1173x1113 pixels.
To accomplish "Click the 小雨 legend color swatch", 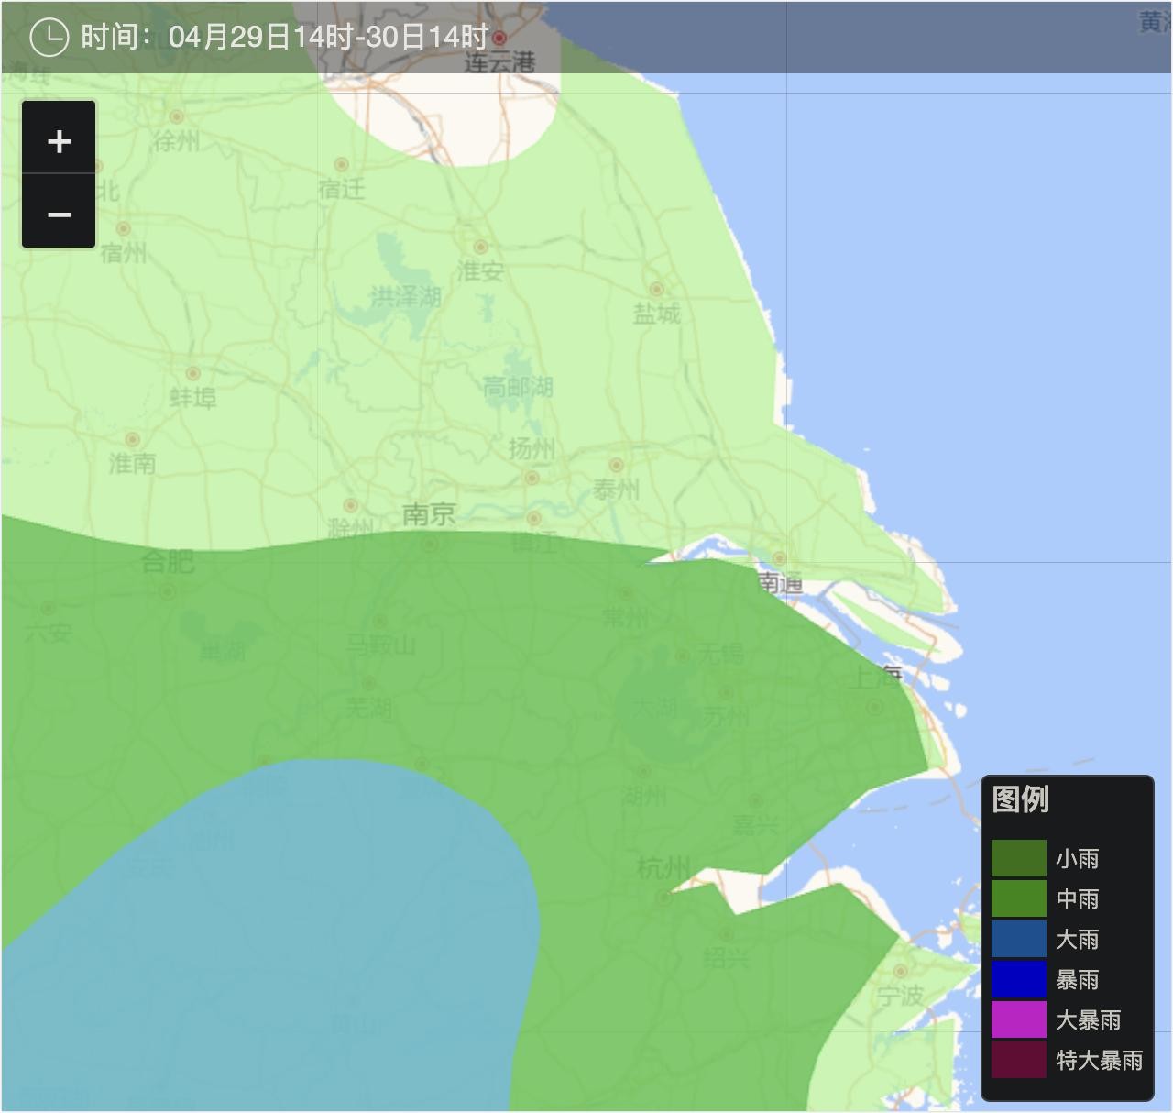I will click(1018, 858).
